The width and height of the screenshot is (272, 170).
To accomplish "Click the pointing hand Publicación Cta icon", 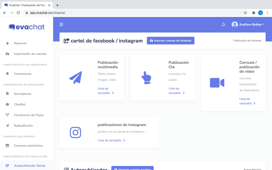I will pyautogui.click(x=146, y=78).
